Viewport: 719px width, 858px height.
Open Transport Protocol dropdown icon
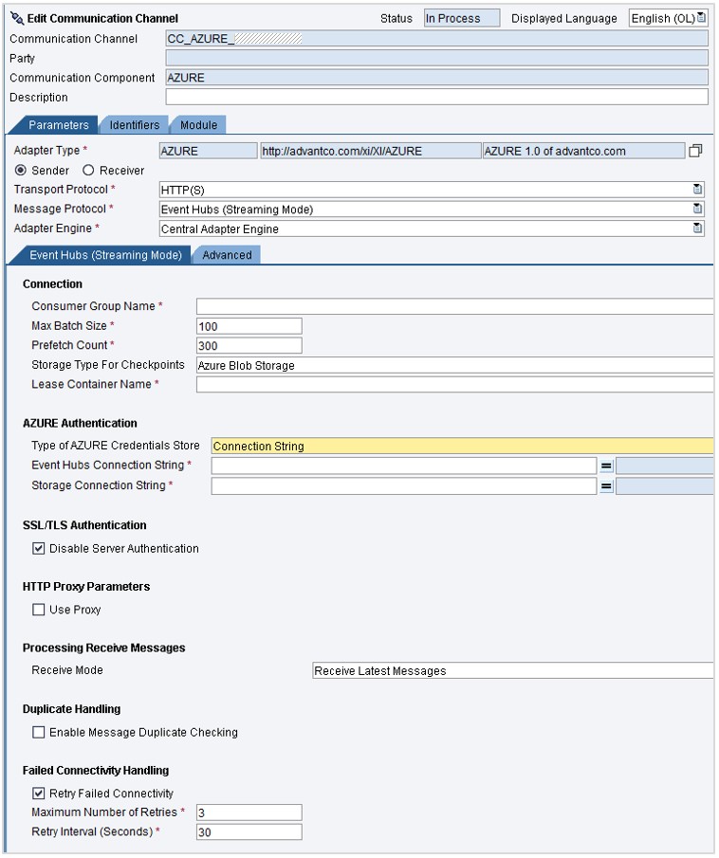coord(697,190)
